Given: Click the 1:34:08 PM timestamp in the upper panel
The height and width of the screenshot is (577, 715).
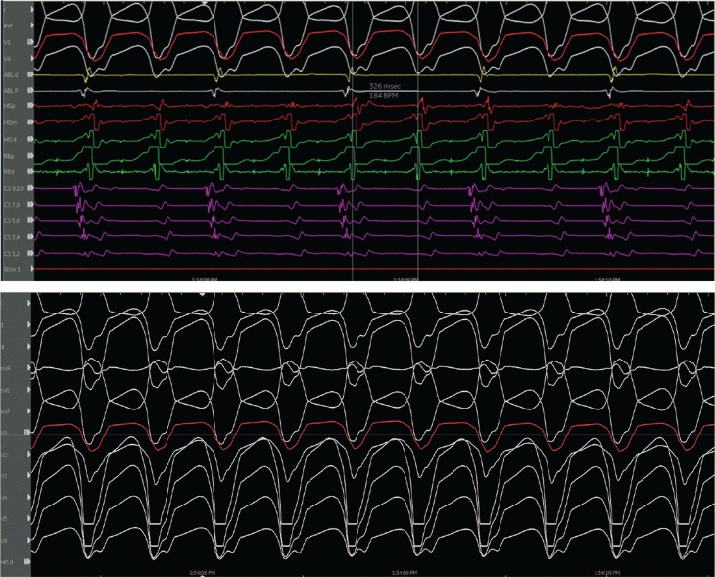Looking at the screenshot, I should [204, 278].
